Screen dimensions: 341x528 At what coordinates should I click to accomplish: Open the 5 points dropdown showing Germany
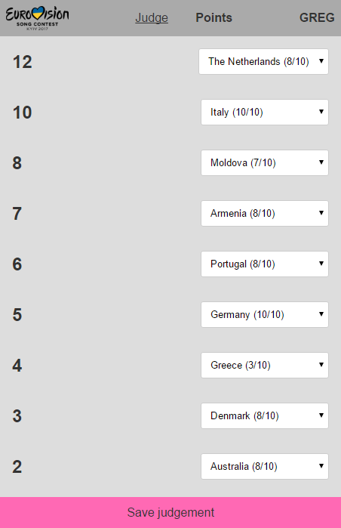pyautogui.click(x=265, y=314)
